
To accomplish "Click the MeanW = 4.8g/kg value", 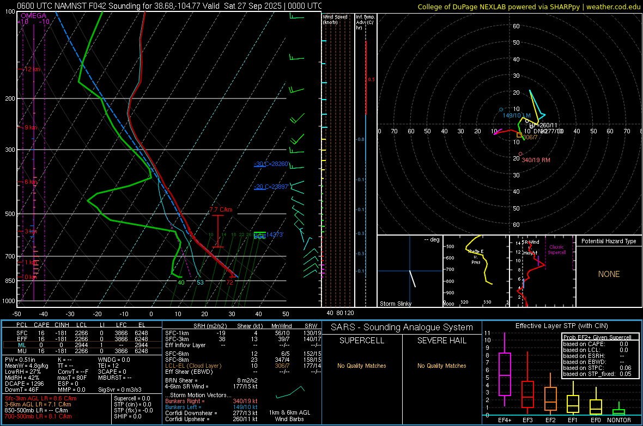I will pos(27,366).
